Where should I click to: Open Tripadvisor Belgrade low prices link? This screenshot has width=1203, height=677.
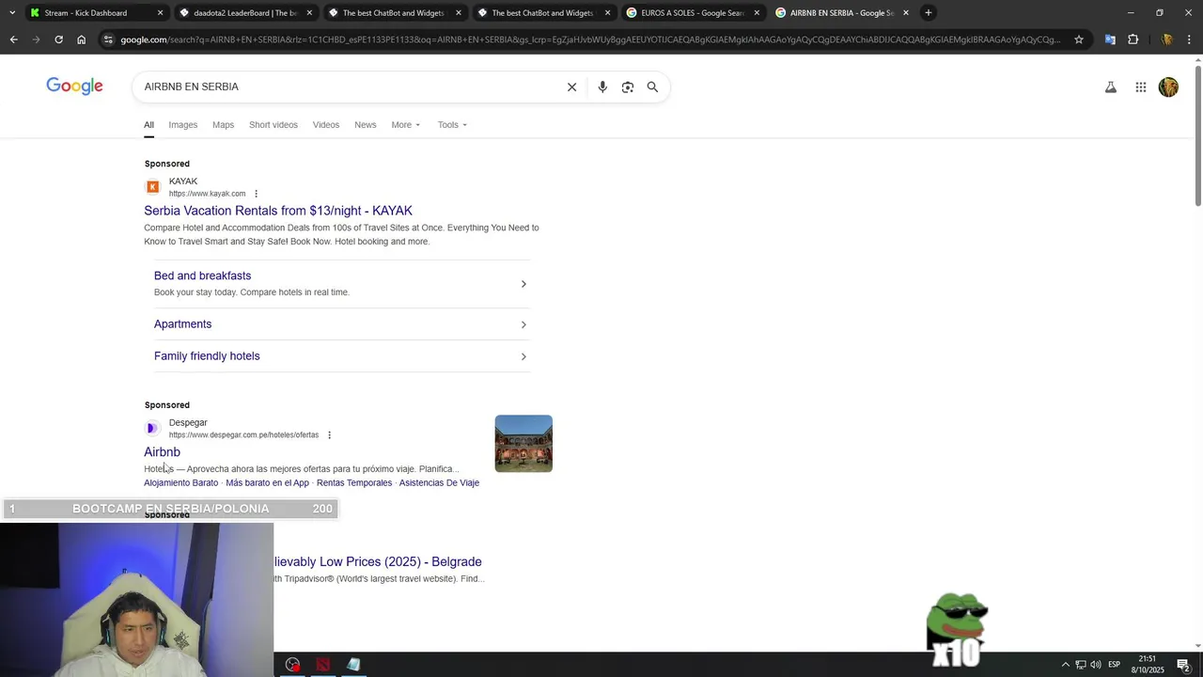378,562
